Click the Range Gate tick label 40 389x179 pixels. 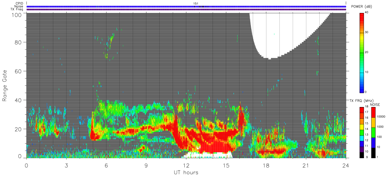click(x=18, y=100)
